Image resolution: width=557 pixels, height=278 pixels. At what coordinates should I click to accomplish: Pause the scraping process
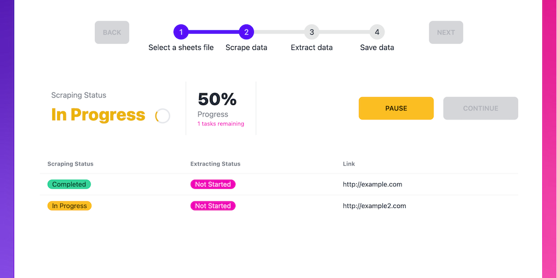tap(396, 108)
